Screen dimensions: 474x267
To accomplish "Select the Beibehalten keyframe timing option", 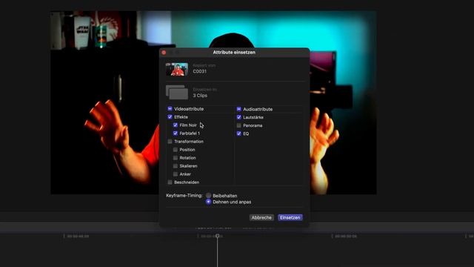I will (x=209, y=196).
